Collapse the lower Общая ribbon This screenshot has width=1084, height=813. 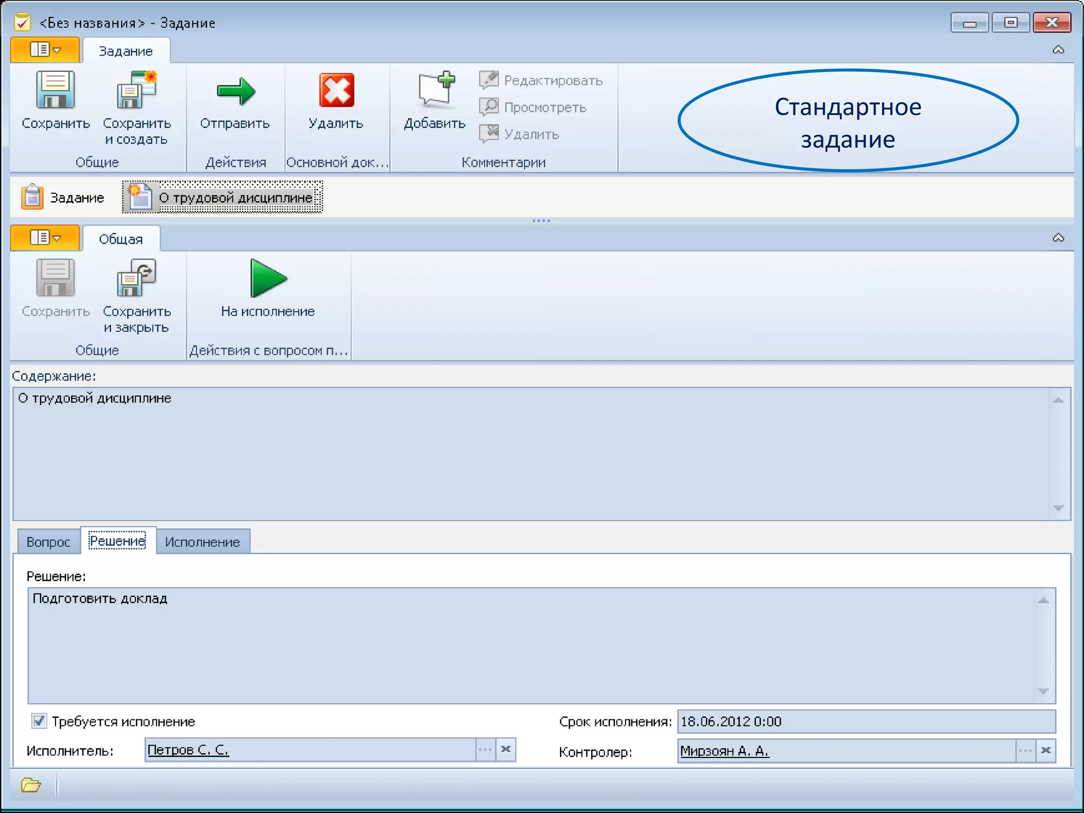[1058, 238]
